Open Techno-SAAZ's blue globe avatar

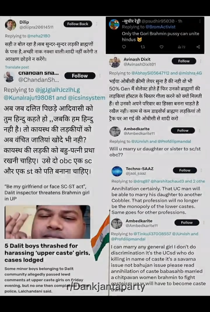point(117,171)
